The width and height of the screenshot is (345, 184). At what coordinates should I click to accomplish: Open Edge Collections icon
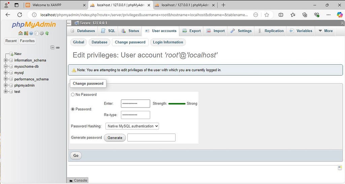305,15
